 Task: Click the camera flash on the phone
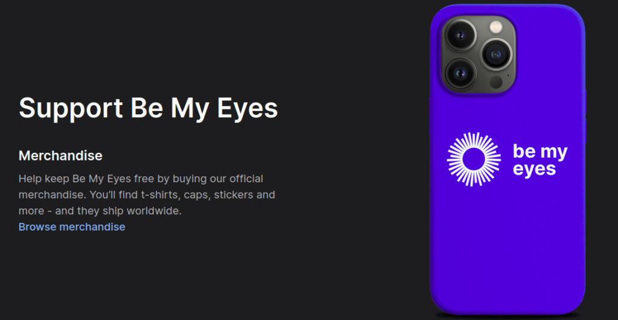click(x=496, y=27)
